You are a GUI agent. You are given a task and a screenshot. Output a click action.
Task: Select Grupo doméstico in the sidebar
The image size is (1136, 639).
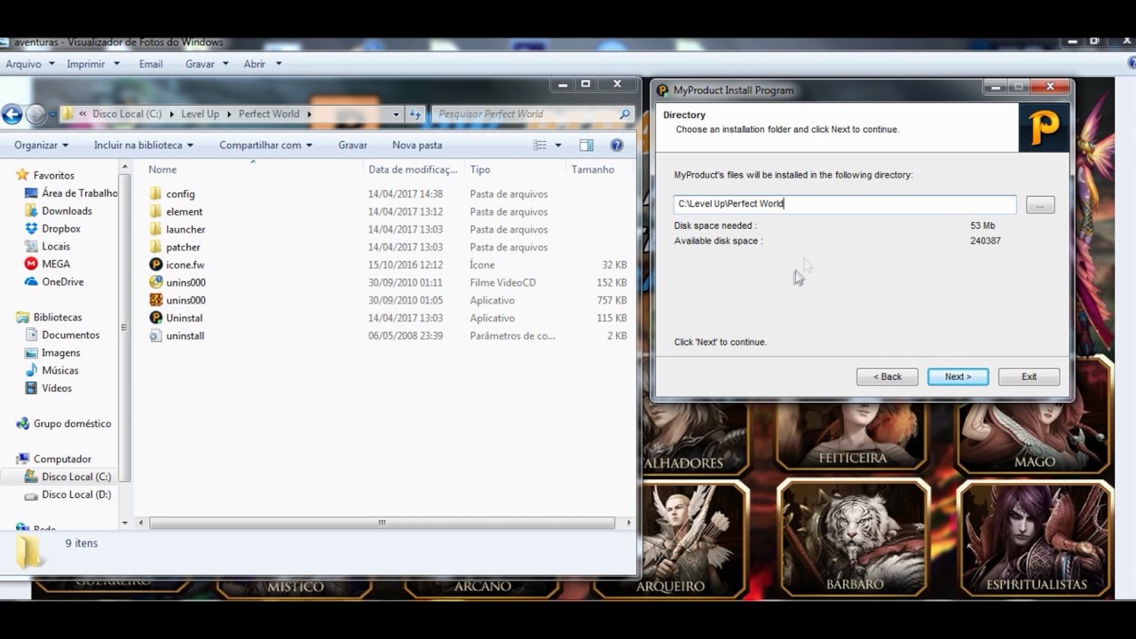tap(64, 423)
